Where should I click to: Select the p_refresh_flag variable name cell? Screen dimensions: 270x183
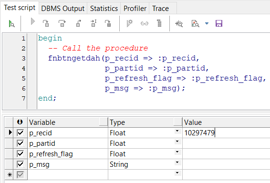point(68,154)
